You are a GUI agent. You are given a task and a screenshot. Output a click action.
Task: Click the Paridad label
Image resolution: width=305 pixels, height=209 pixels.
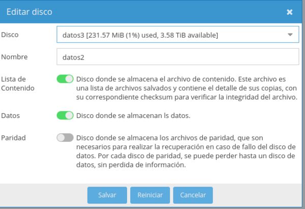13,137
